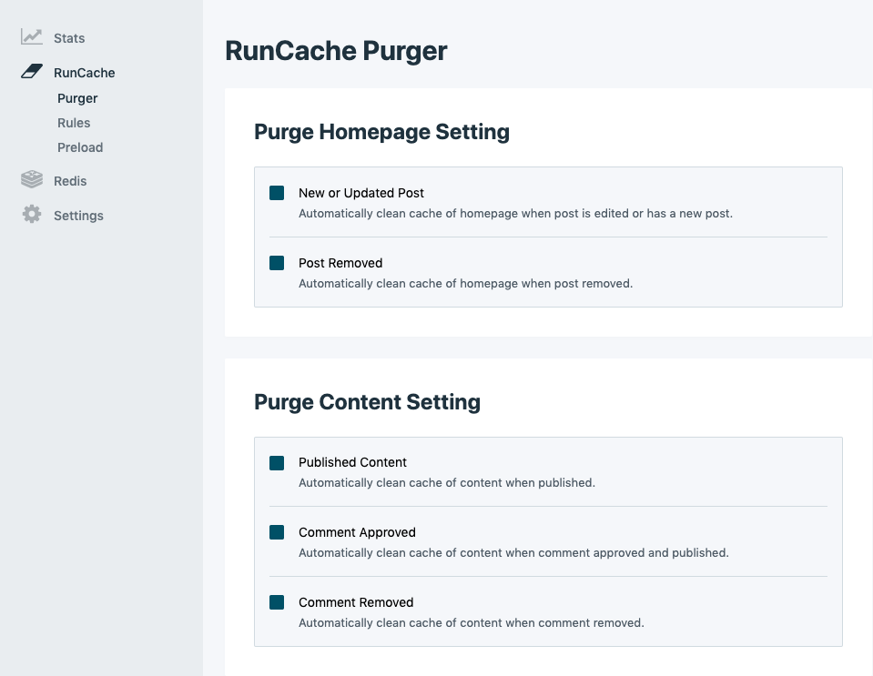Click the 'Published Content' option label

click(x=352, y=462)
